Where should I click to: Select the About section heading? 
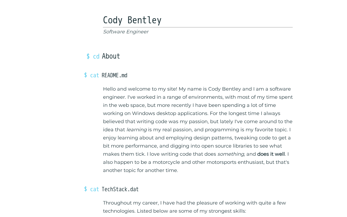[x=111, y=56]
